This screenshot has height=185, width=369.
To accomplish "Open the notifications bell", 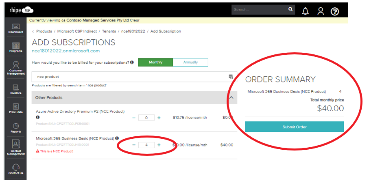I will pos(305,11).
